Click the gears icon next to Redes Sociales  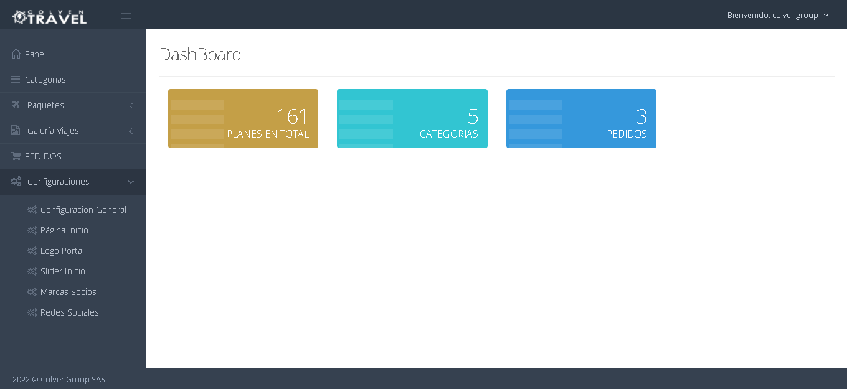click(x=32, y=312)
